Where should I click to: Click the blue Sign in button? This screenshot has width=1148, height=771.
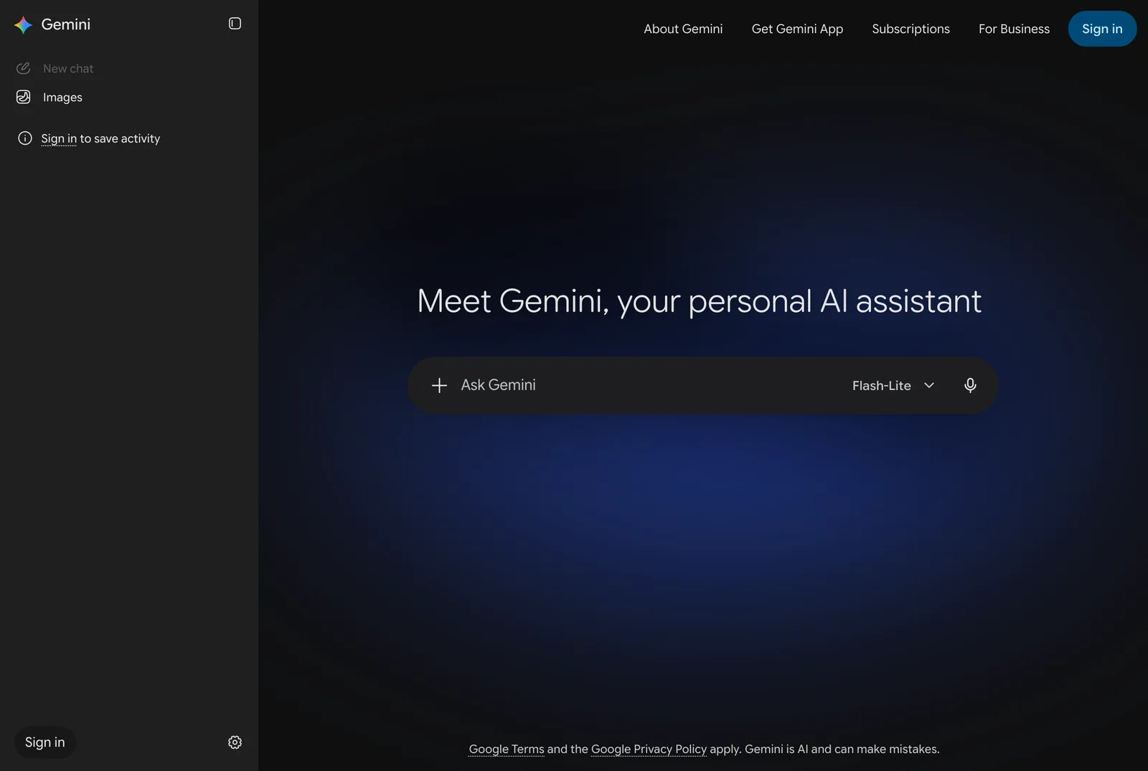pos(1102,29)
